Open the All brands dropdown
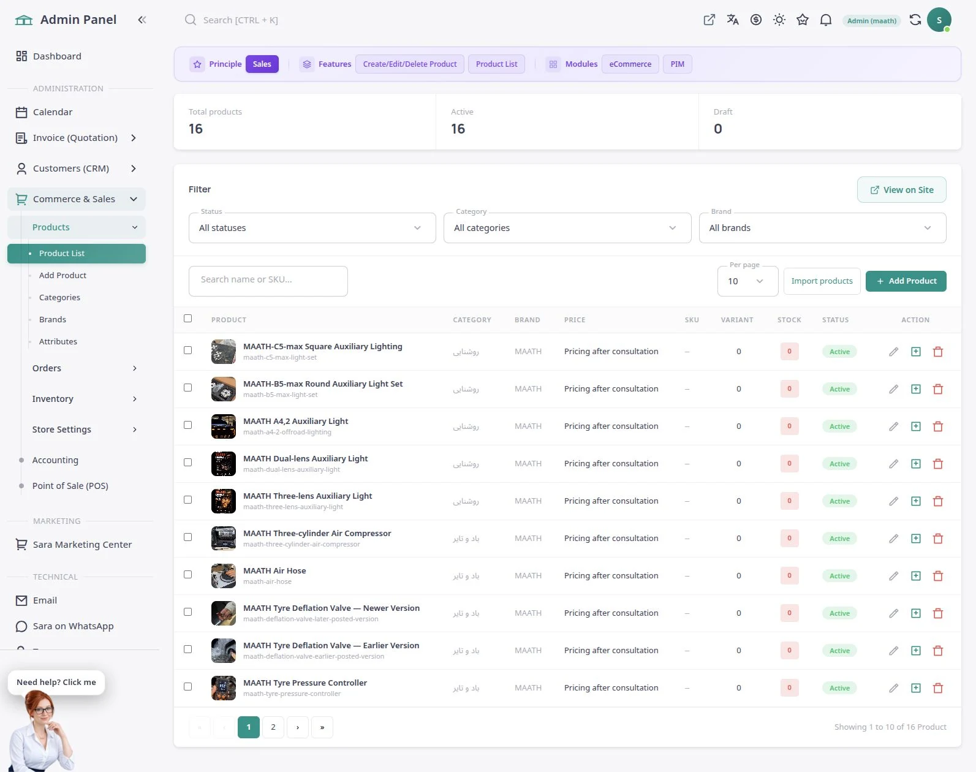The height and width of the screenshot is (772, 976). [x=823, y=228]
